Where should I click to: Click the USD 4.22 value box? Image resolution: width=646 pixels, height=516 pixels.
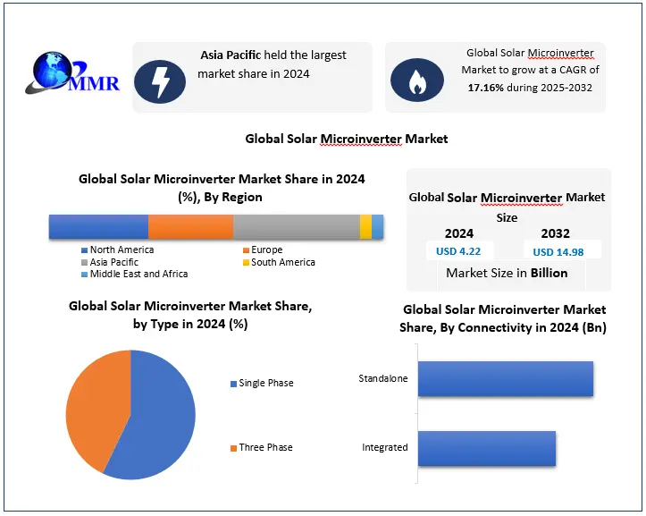(x=458, y=251)
